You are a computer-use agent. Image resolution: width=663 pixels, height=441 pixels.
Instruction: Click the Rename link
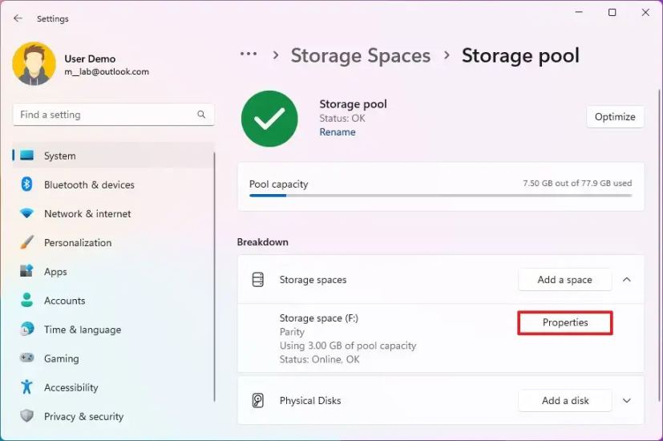tap(338, 132)
